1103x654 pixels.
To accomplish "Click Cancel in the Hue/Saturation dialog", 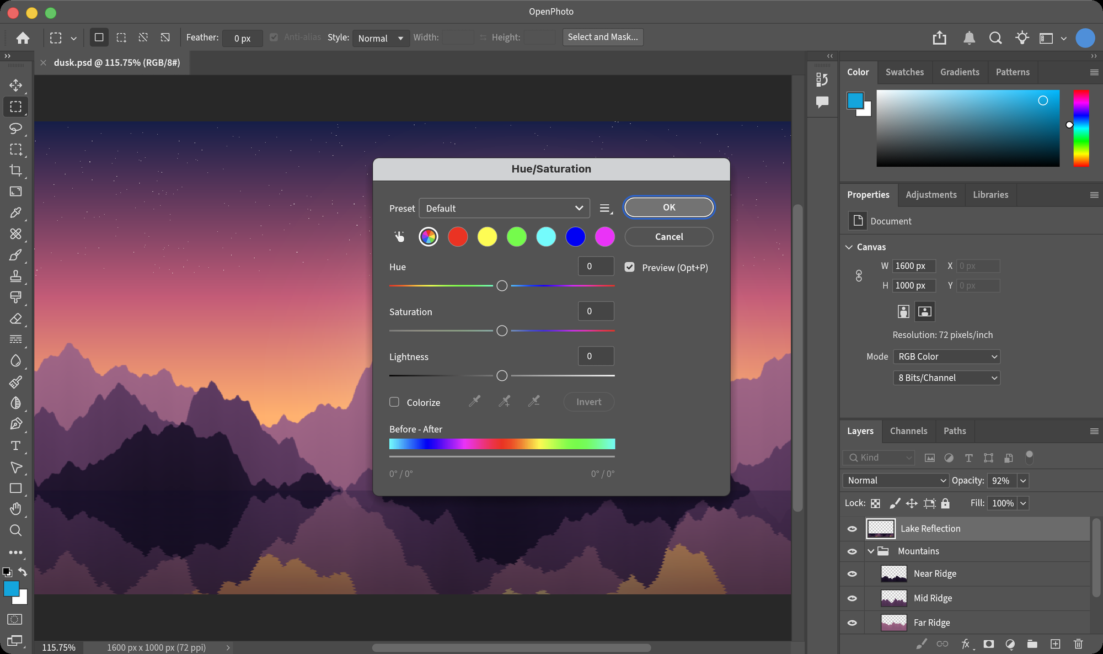I will pyautogui.click(x=669, y=236).
